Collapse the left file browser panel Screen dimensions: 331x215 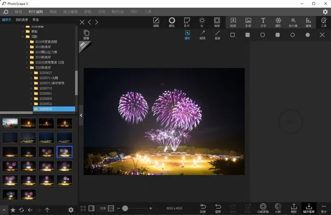pos(81,115)
